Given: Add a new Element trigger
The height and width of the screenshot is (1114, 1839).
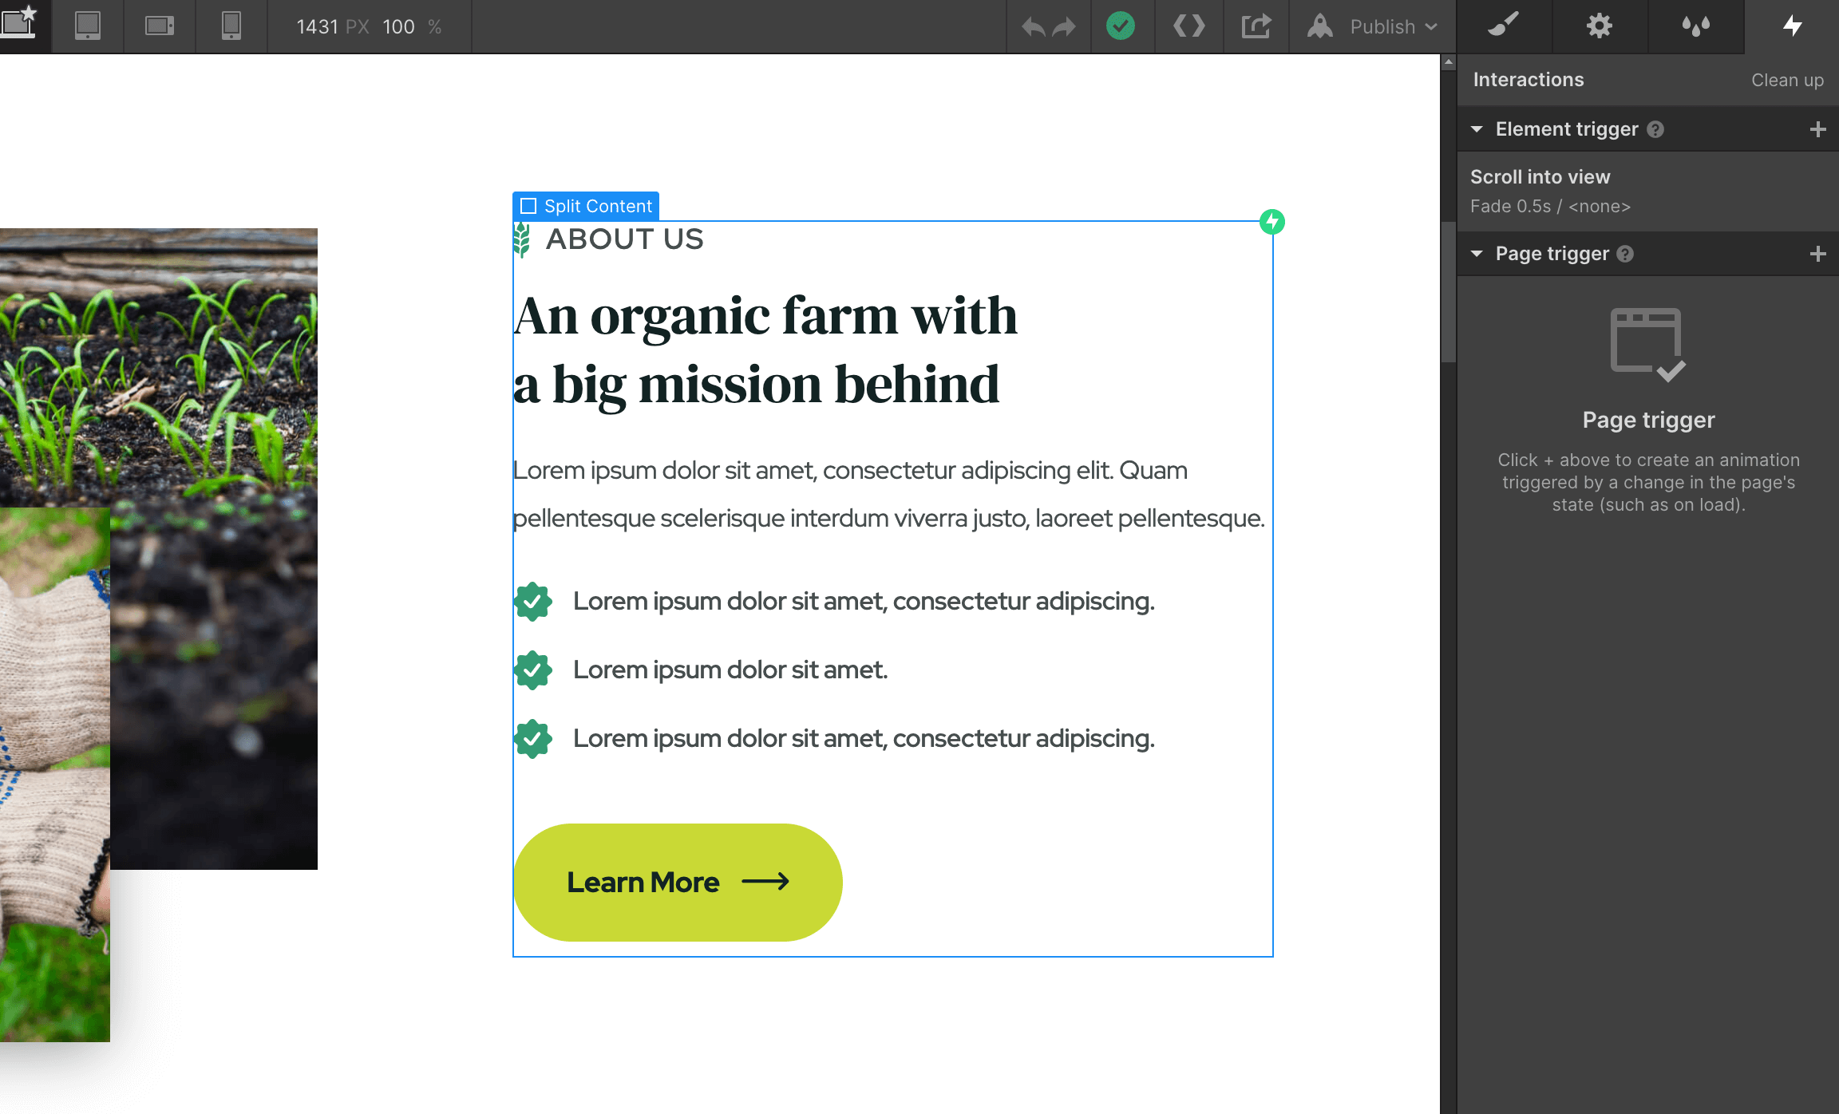Looking at the screenshot, I should click(1818, 129).
